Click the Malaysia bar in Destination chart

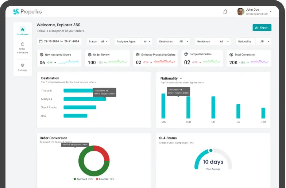85,99
